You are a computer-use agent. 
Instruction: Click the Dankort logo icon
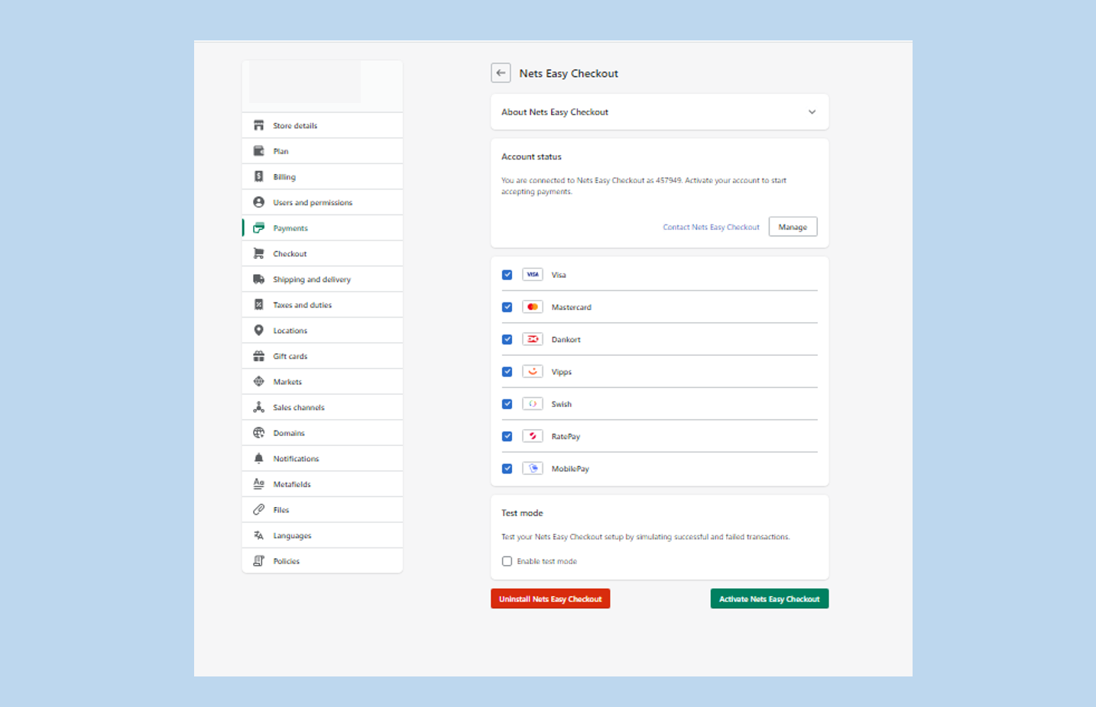point(533,339)
